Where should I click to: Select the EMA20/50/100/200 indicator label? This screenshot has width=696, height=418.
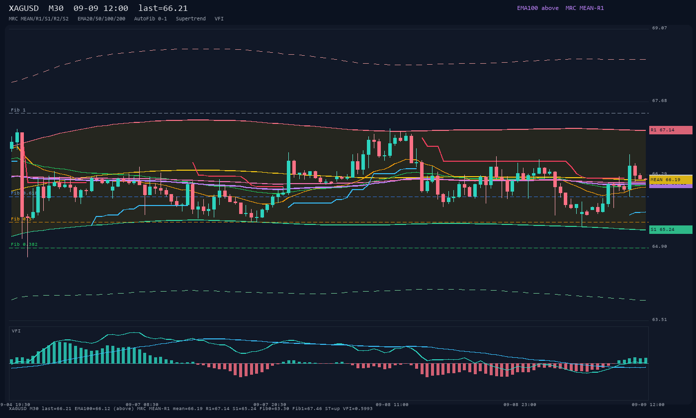pyautogui.click(x=101, y=19)
